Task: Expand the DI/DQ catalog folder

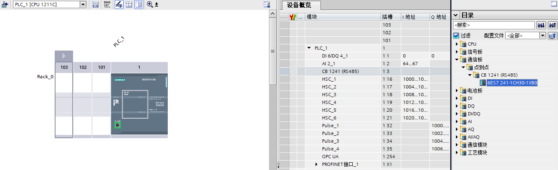Action: click(x=457, y=114)
